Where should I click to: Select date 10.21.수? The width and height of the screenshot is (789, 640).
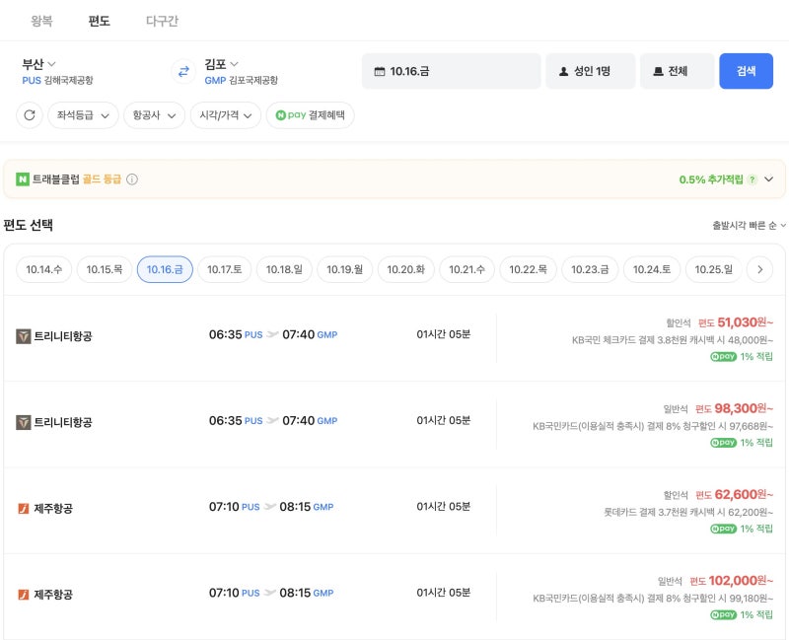point(466,269)
